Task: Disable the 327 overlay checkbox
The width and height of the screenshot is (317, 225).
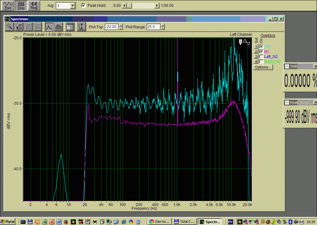Action: [x=261, y=47]
